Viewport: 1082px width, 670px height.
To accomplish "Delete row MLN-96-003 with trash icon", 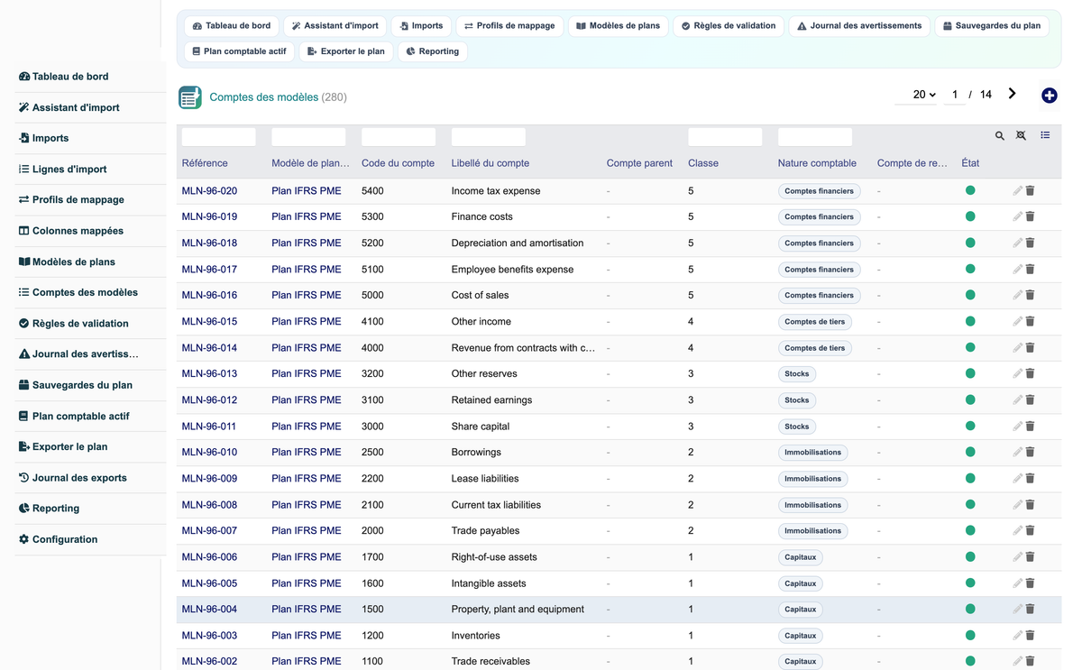I will 1030,636.
